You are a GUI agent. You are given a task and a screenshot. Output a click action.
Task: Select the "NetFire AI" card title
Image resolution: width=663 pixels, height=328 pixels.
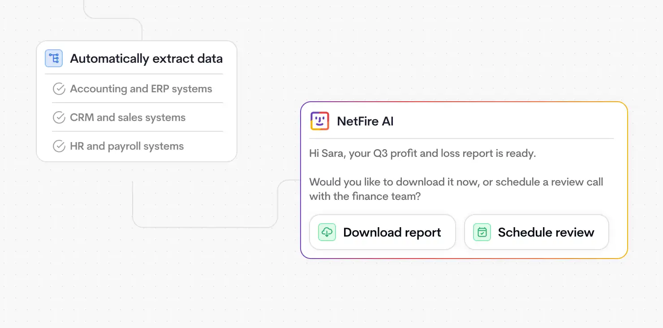(x=365, y=121)
